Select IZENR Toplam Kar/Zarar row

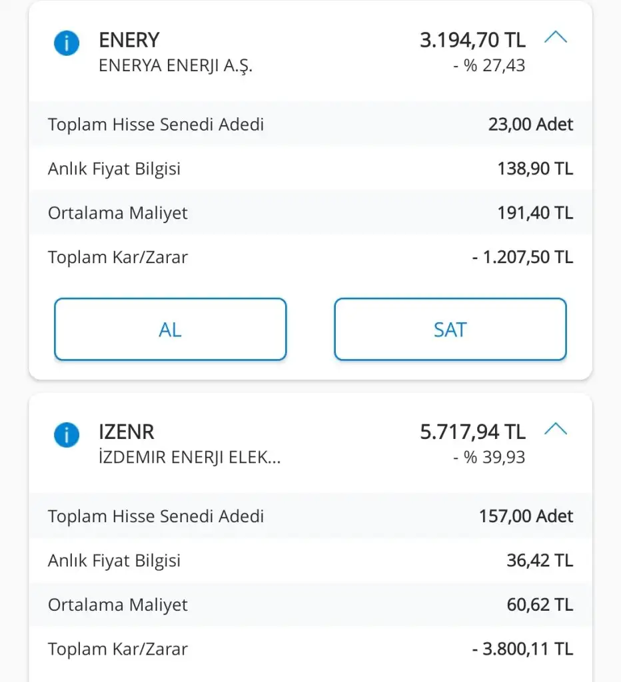(310, 649)
